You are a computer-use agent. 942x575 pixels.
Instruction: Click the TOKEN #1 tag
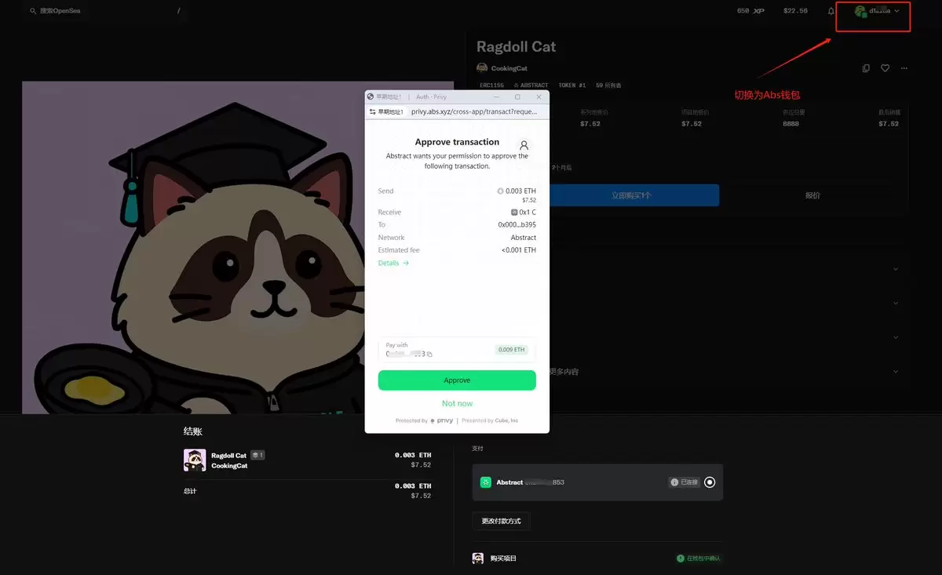(x=572, y=85)
